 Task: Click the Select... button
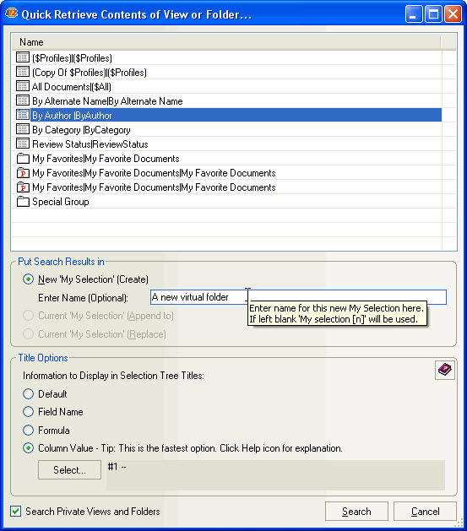69,469
